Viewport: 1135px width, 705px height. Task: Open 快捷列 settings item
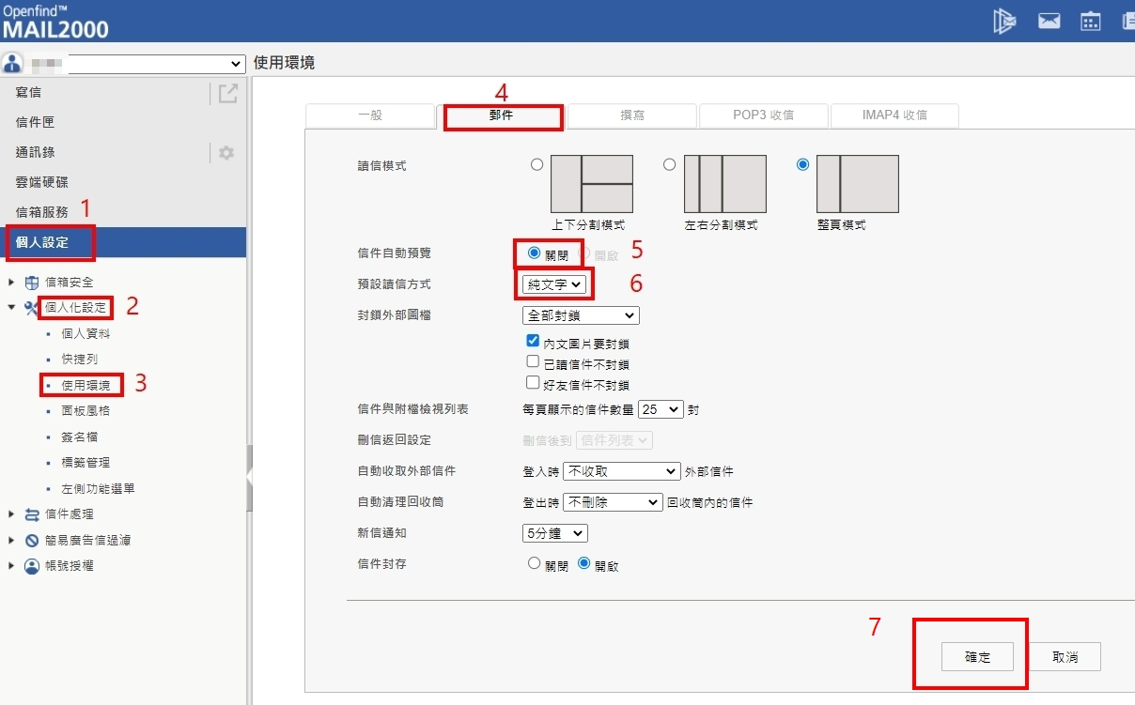pyautogui.click(x=79, y=360)
